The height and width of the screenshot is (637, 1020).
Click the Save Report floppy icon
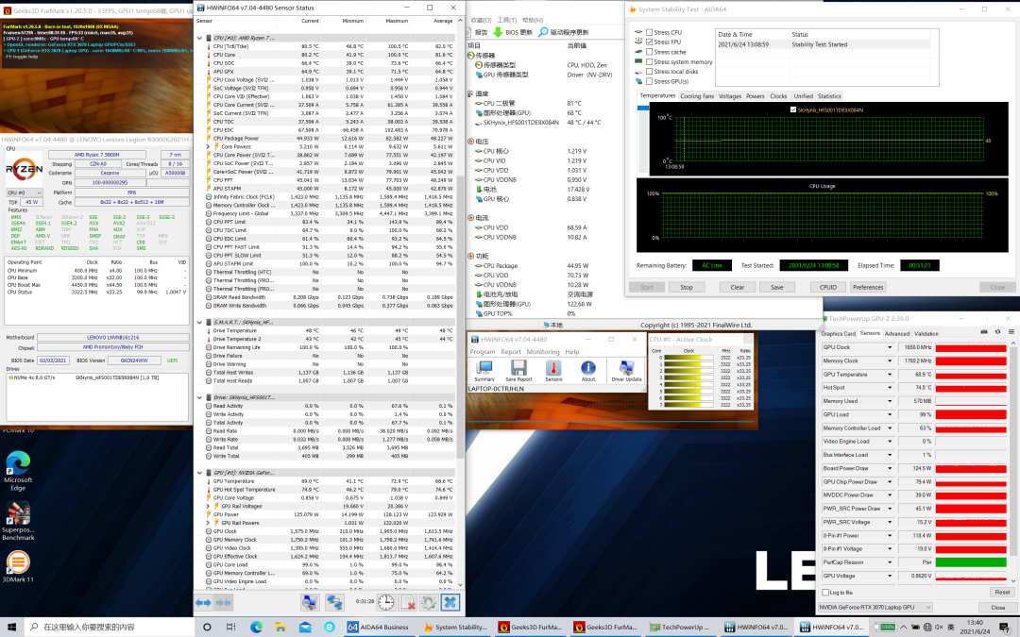[518, 370]
